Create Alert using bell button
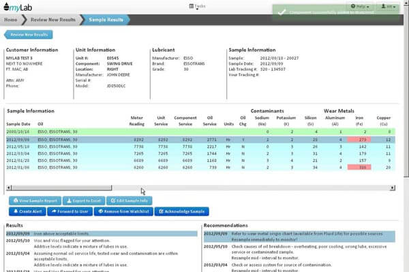This screenshot has width=409, height=272. 29,212
